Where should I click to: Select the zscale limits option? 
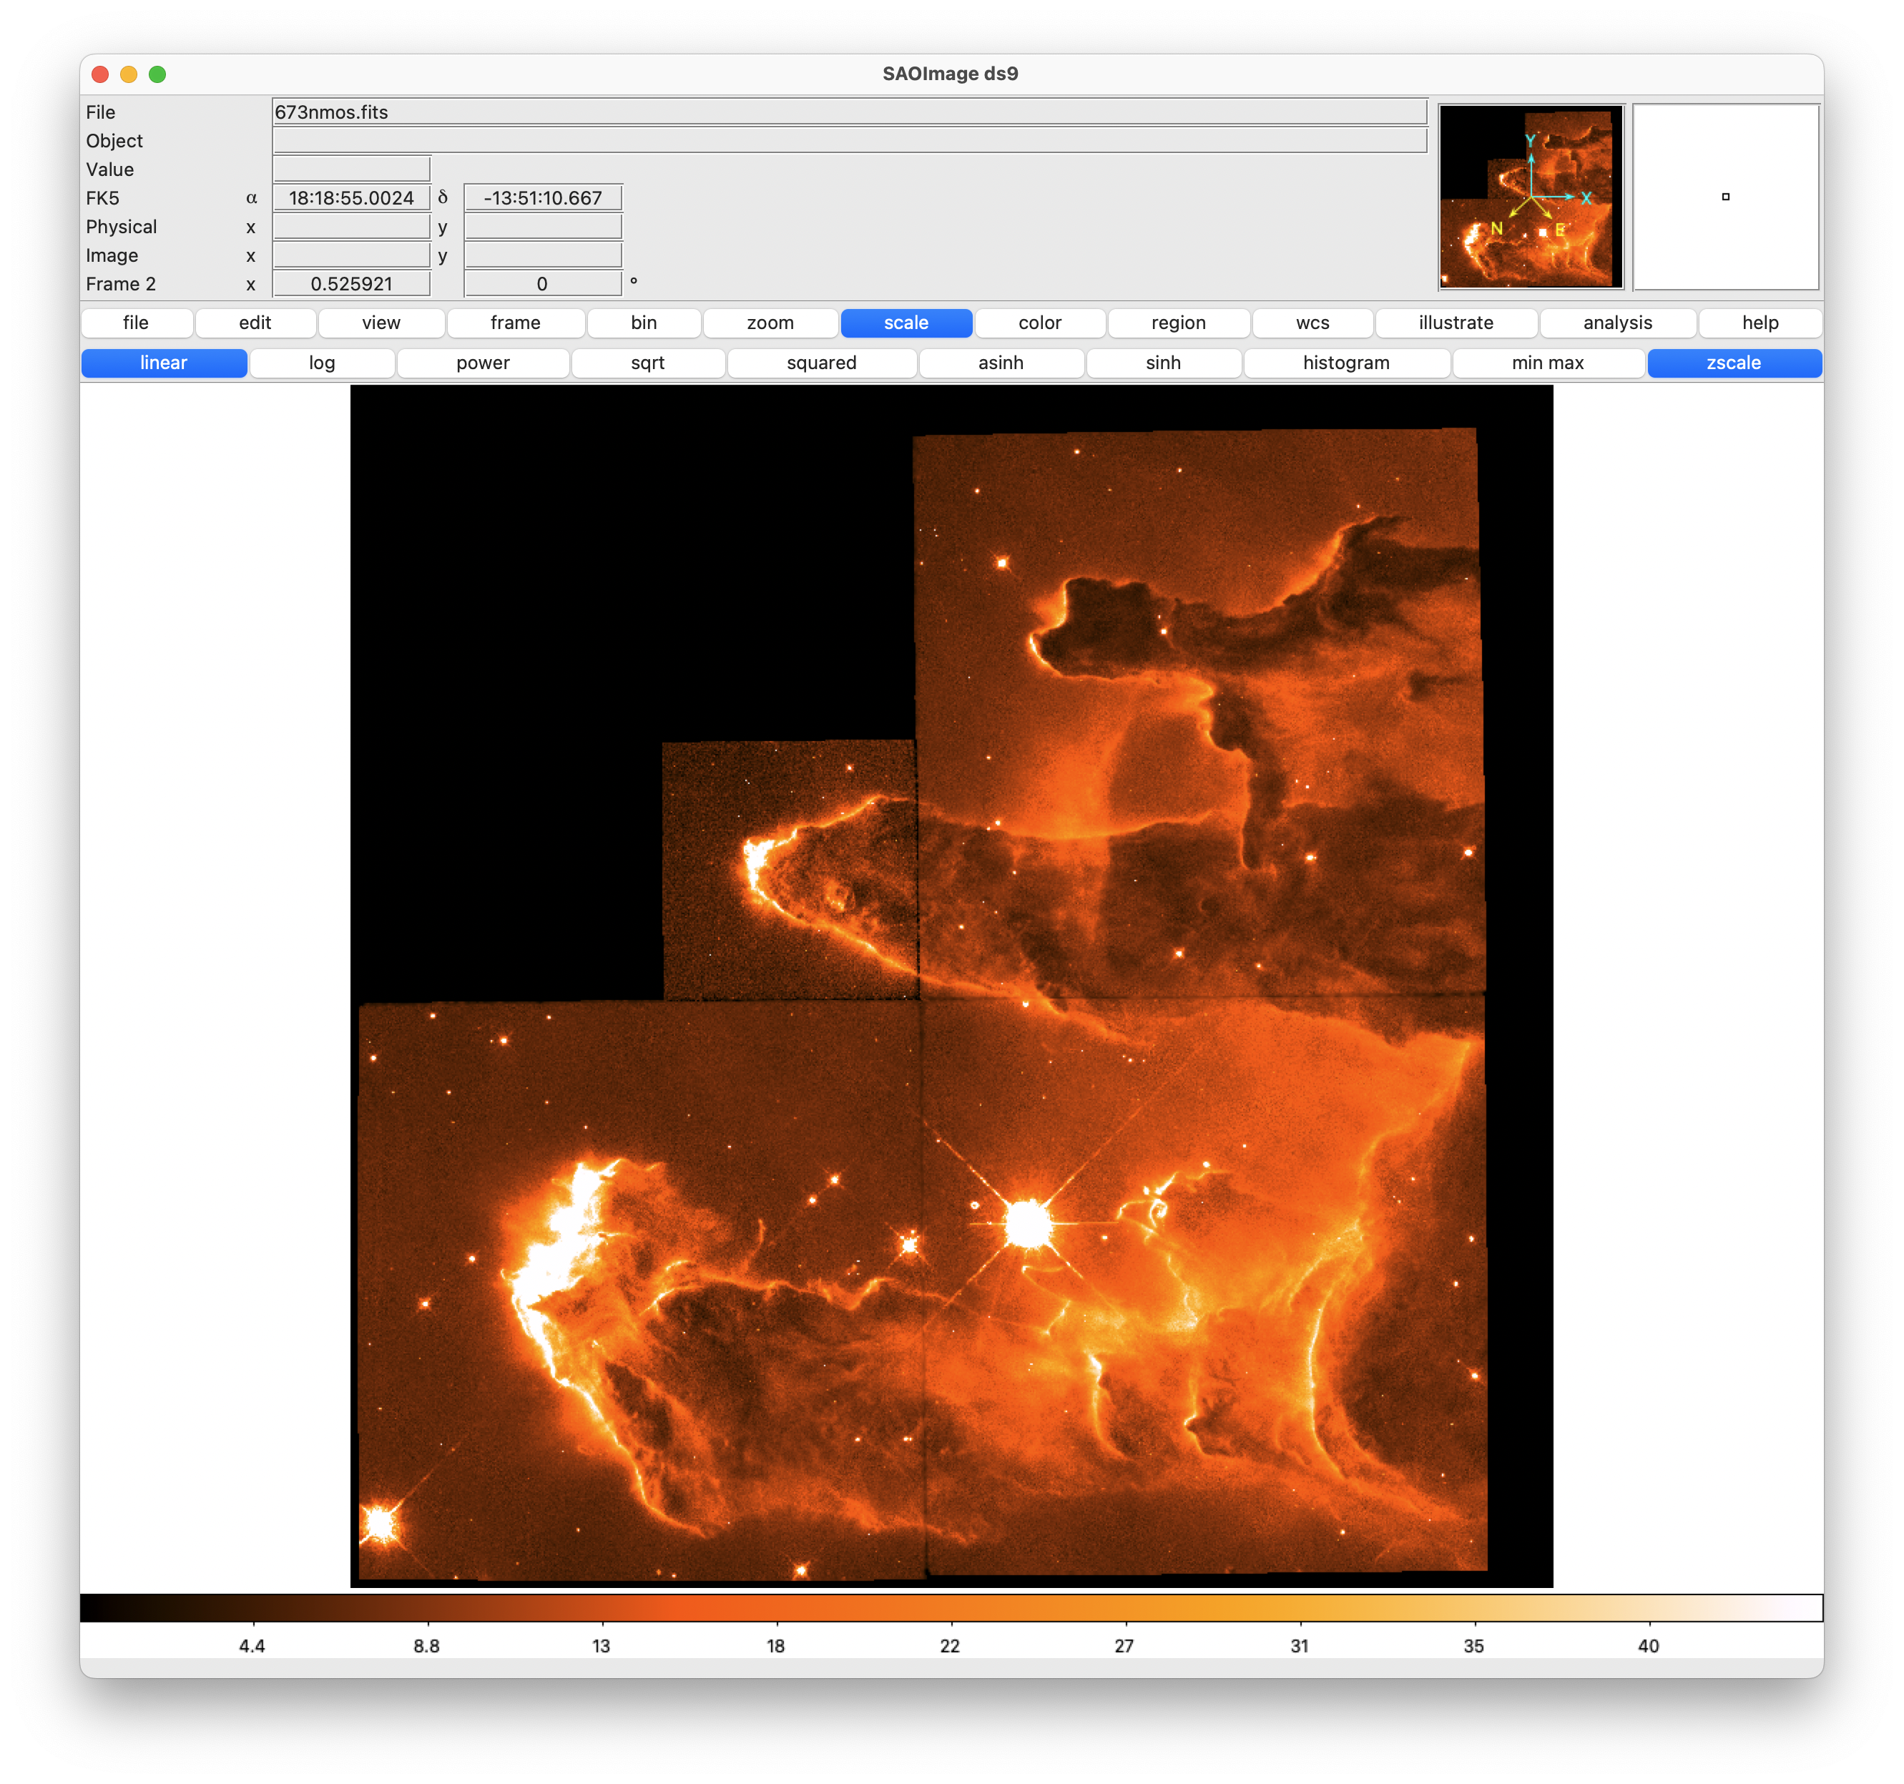tap(1732, 363)
